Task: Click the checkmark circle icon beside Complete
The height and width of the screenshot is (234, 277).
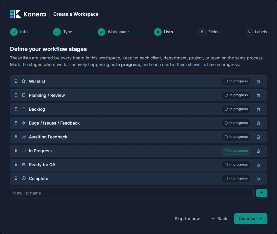Action: [x=23, y=178]
